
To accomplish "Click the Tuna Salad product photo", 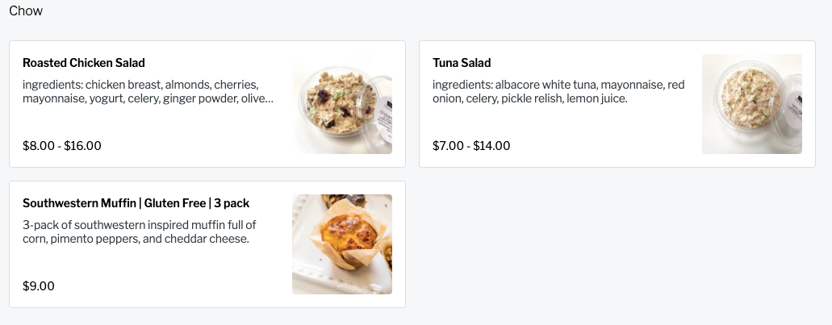I will coord(751,104).
